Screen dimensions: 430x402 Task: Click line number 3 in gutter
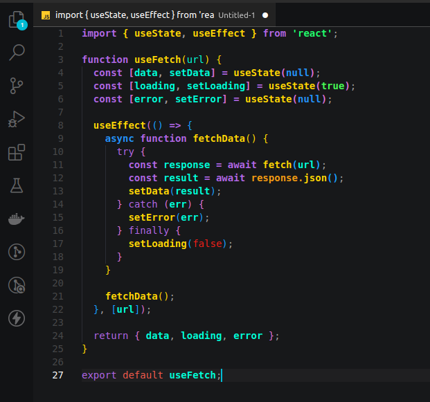(61, 60)
